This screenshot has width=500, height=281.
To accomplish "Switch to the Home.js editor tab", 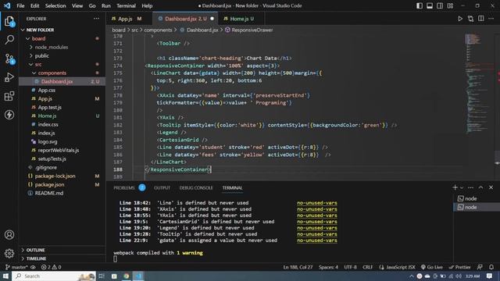I will [242, 19].
